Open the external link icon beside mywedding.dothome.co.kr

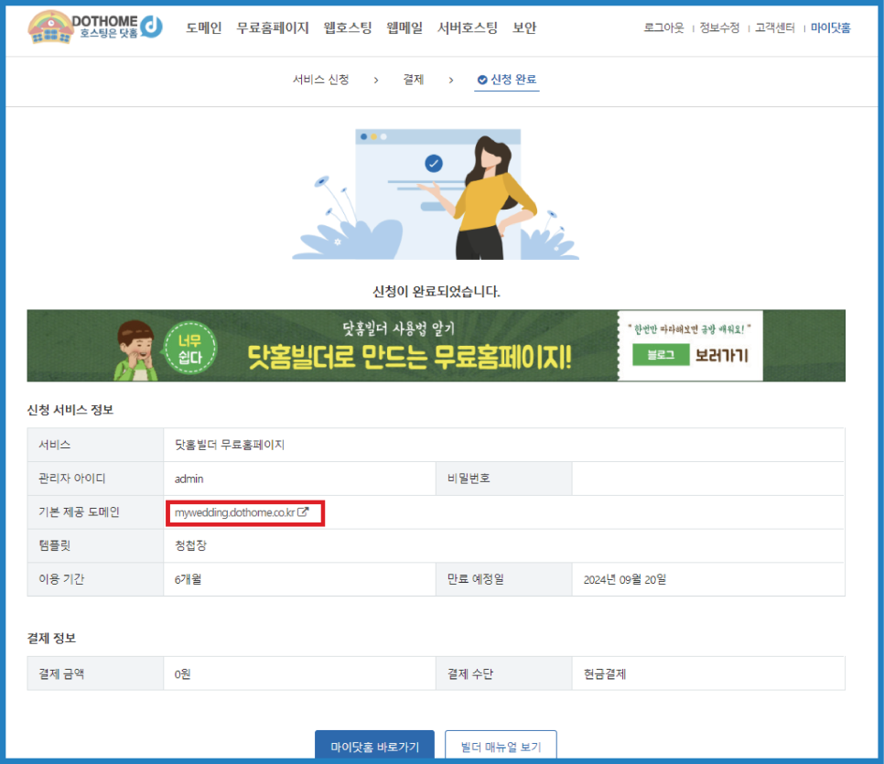coord(303,512)
